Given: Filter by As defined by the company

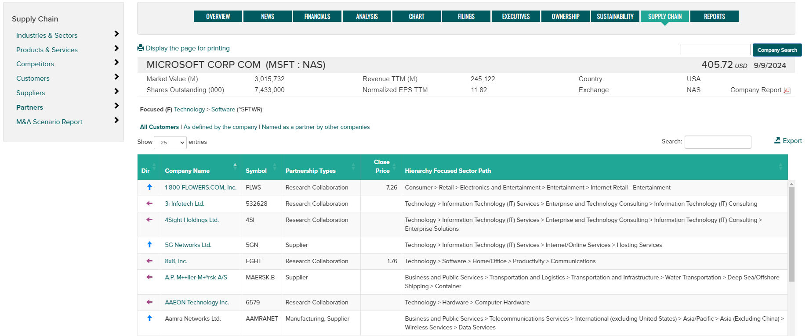Looking at the screenshot, I should (221, 127).
